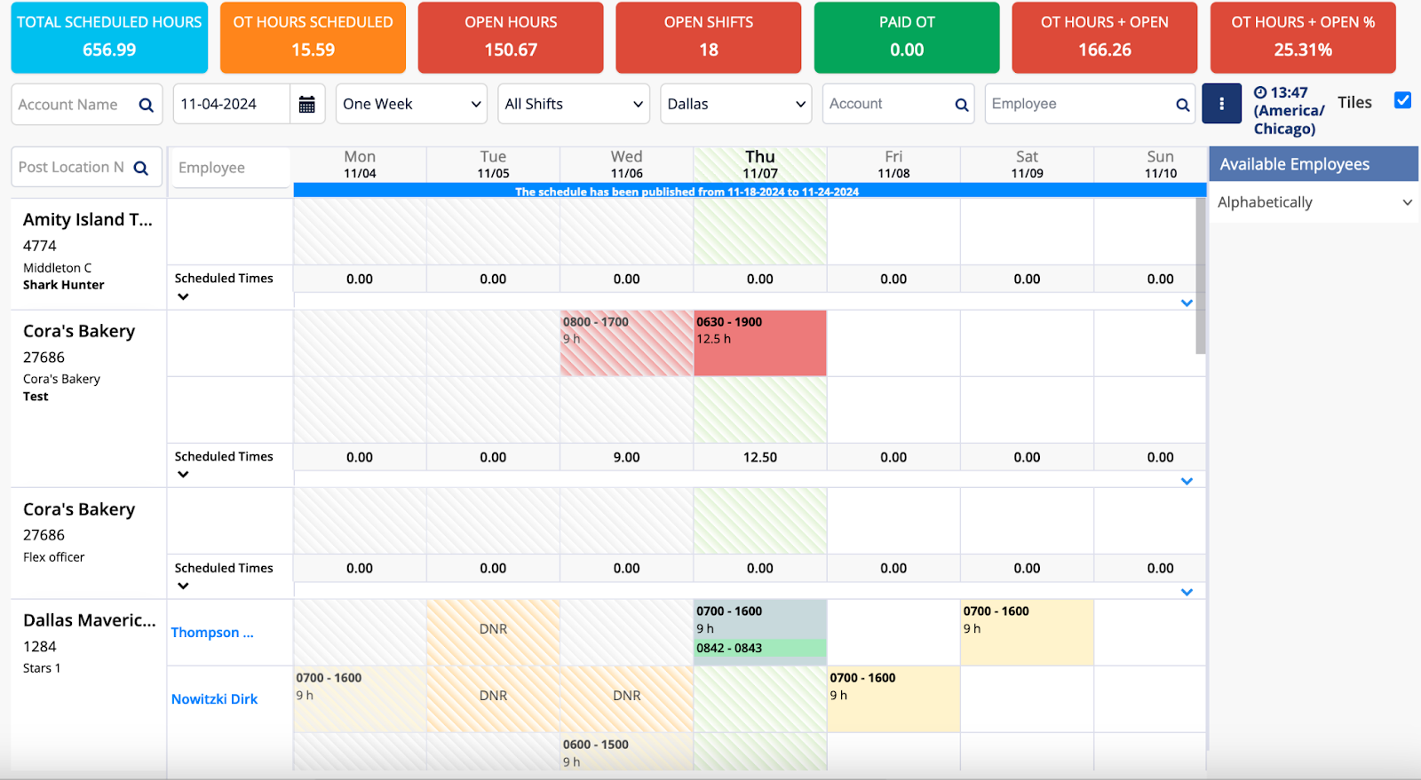
Task: Click the Employee filter search icon
Action: (1182, 105)
